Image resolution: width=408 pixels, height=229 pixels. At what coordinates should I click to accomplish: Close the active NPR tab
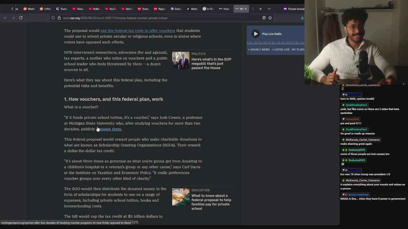[x=245, y=9]
